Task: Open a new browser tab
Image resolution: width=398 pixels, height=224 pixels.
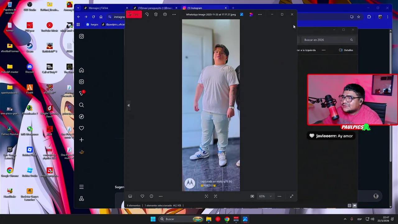Action: tap(233, 8)
